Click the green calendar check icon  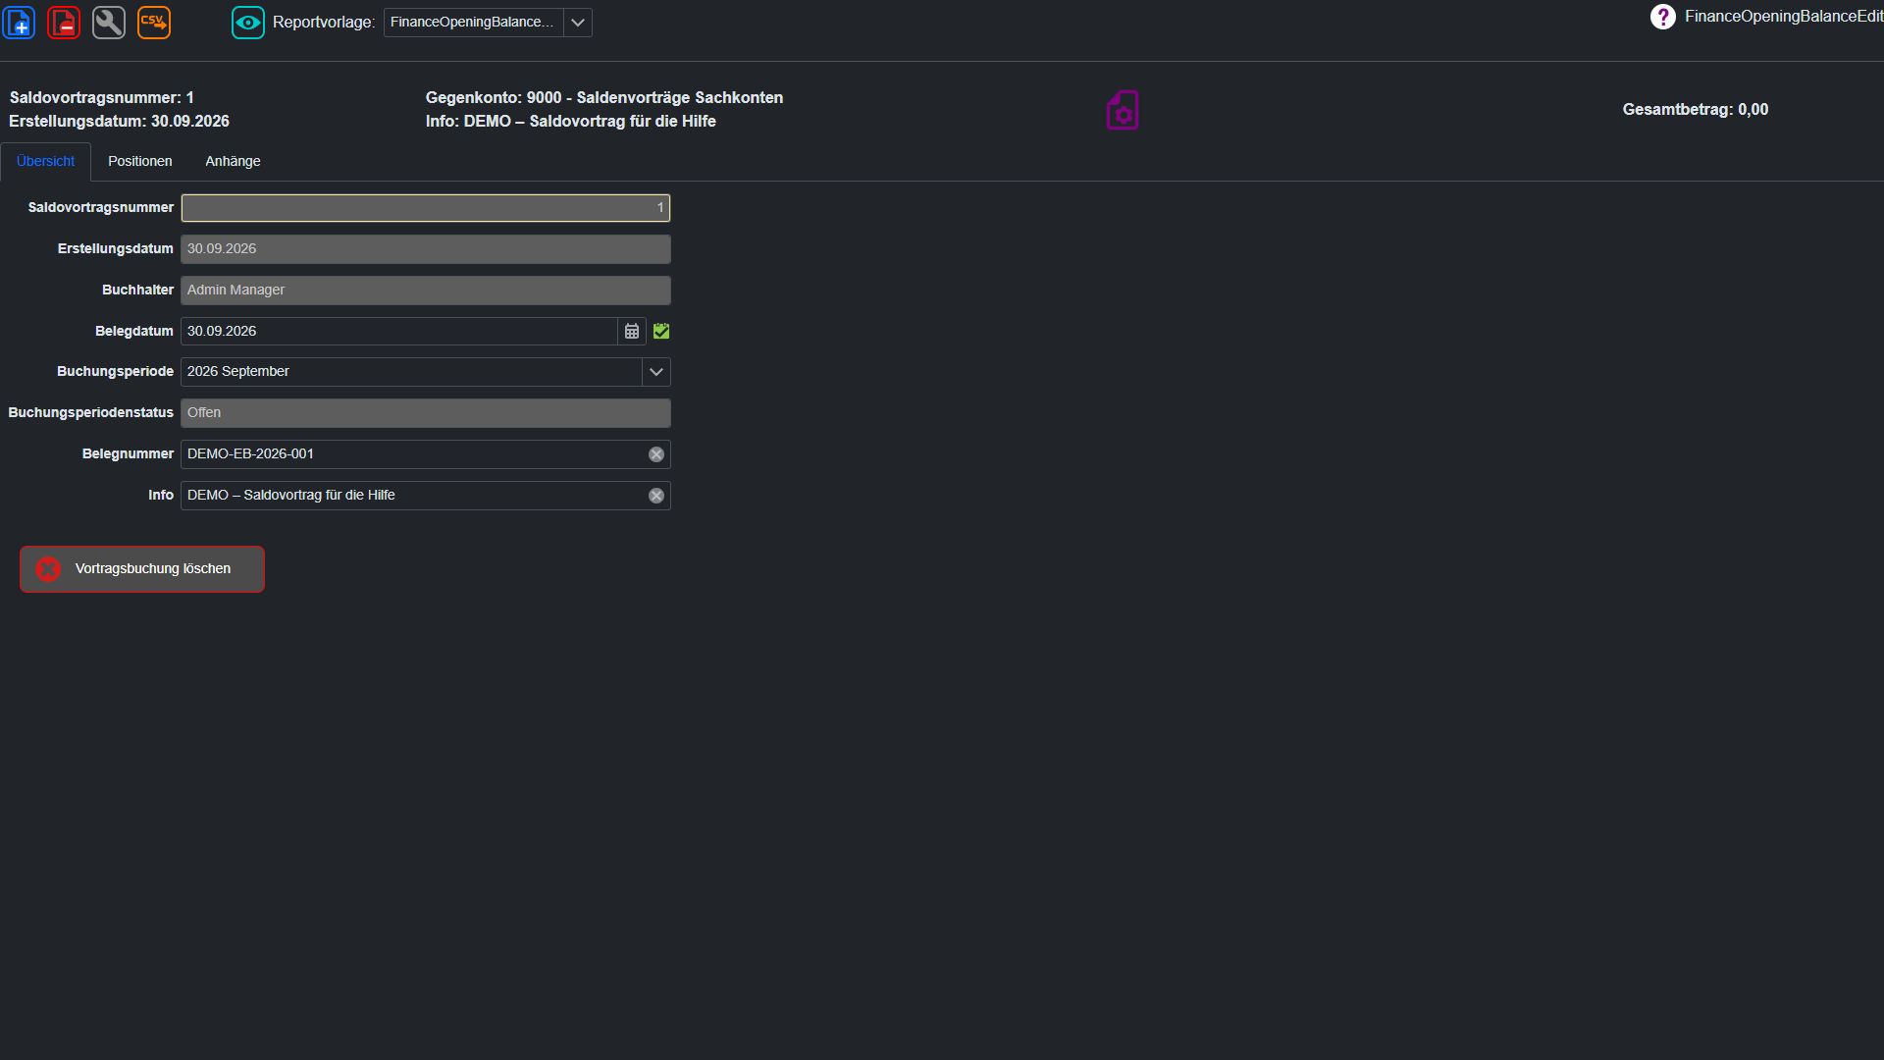pyautogui.click(x=661, y=332)
